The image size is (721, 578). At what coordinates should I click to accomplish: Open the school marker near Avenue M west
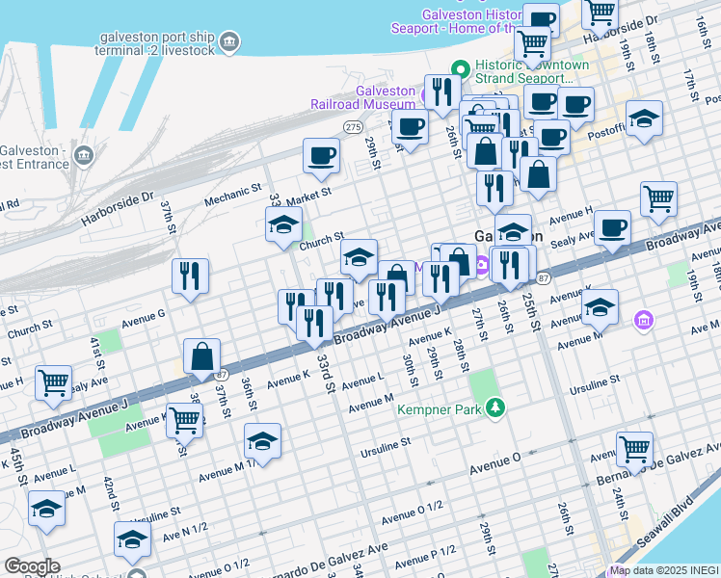(47, 512)
